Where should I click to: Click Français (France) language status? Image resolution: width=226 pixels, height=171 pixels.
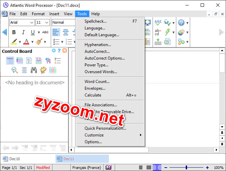87,168
